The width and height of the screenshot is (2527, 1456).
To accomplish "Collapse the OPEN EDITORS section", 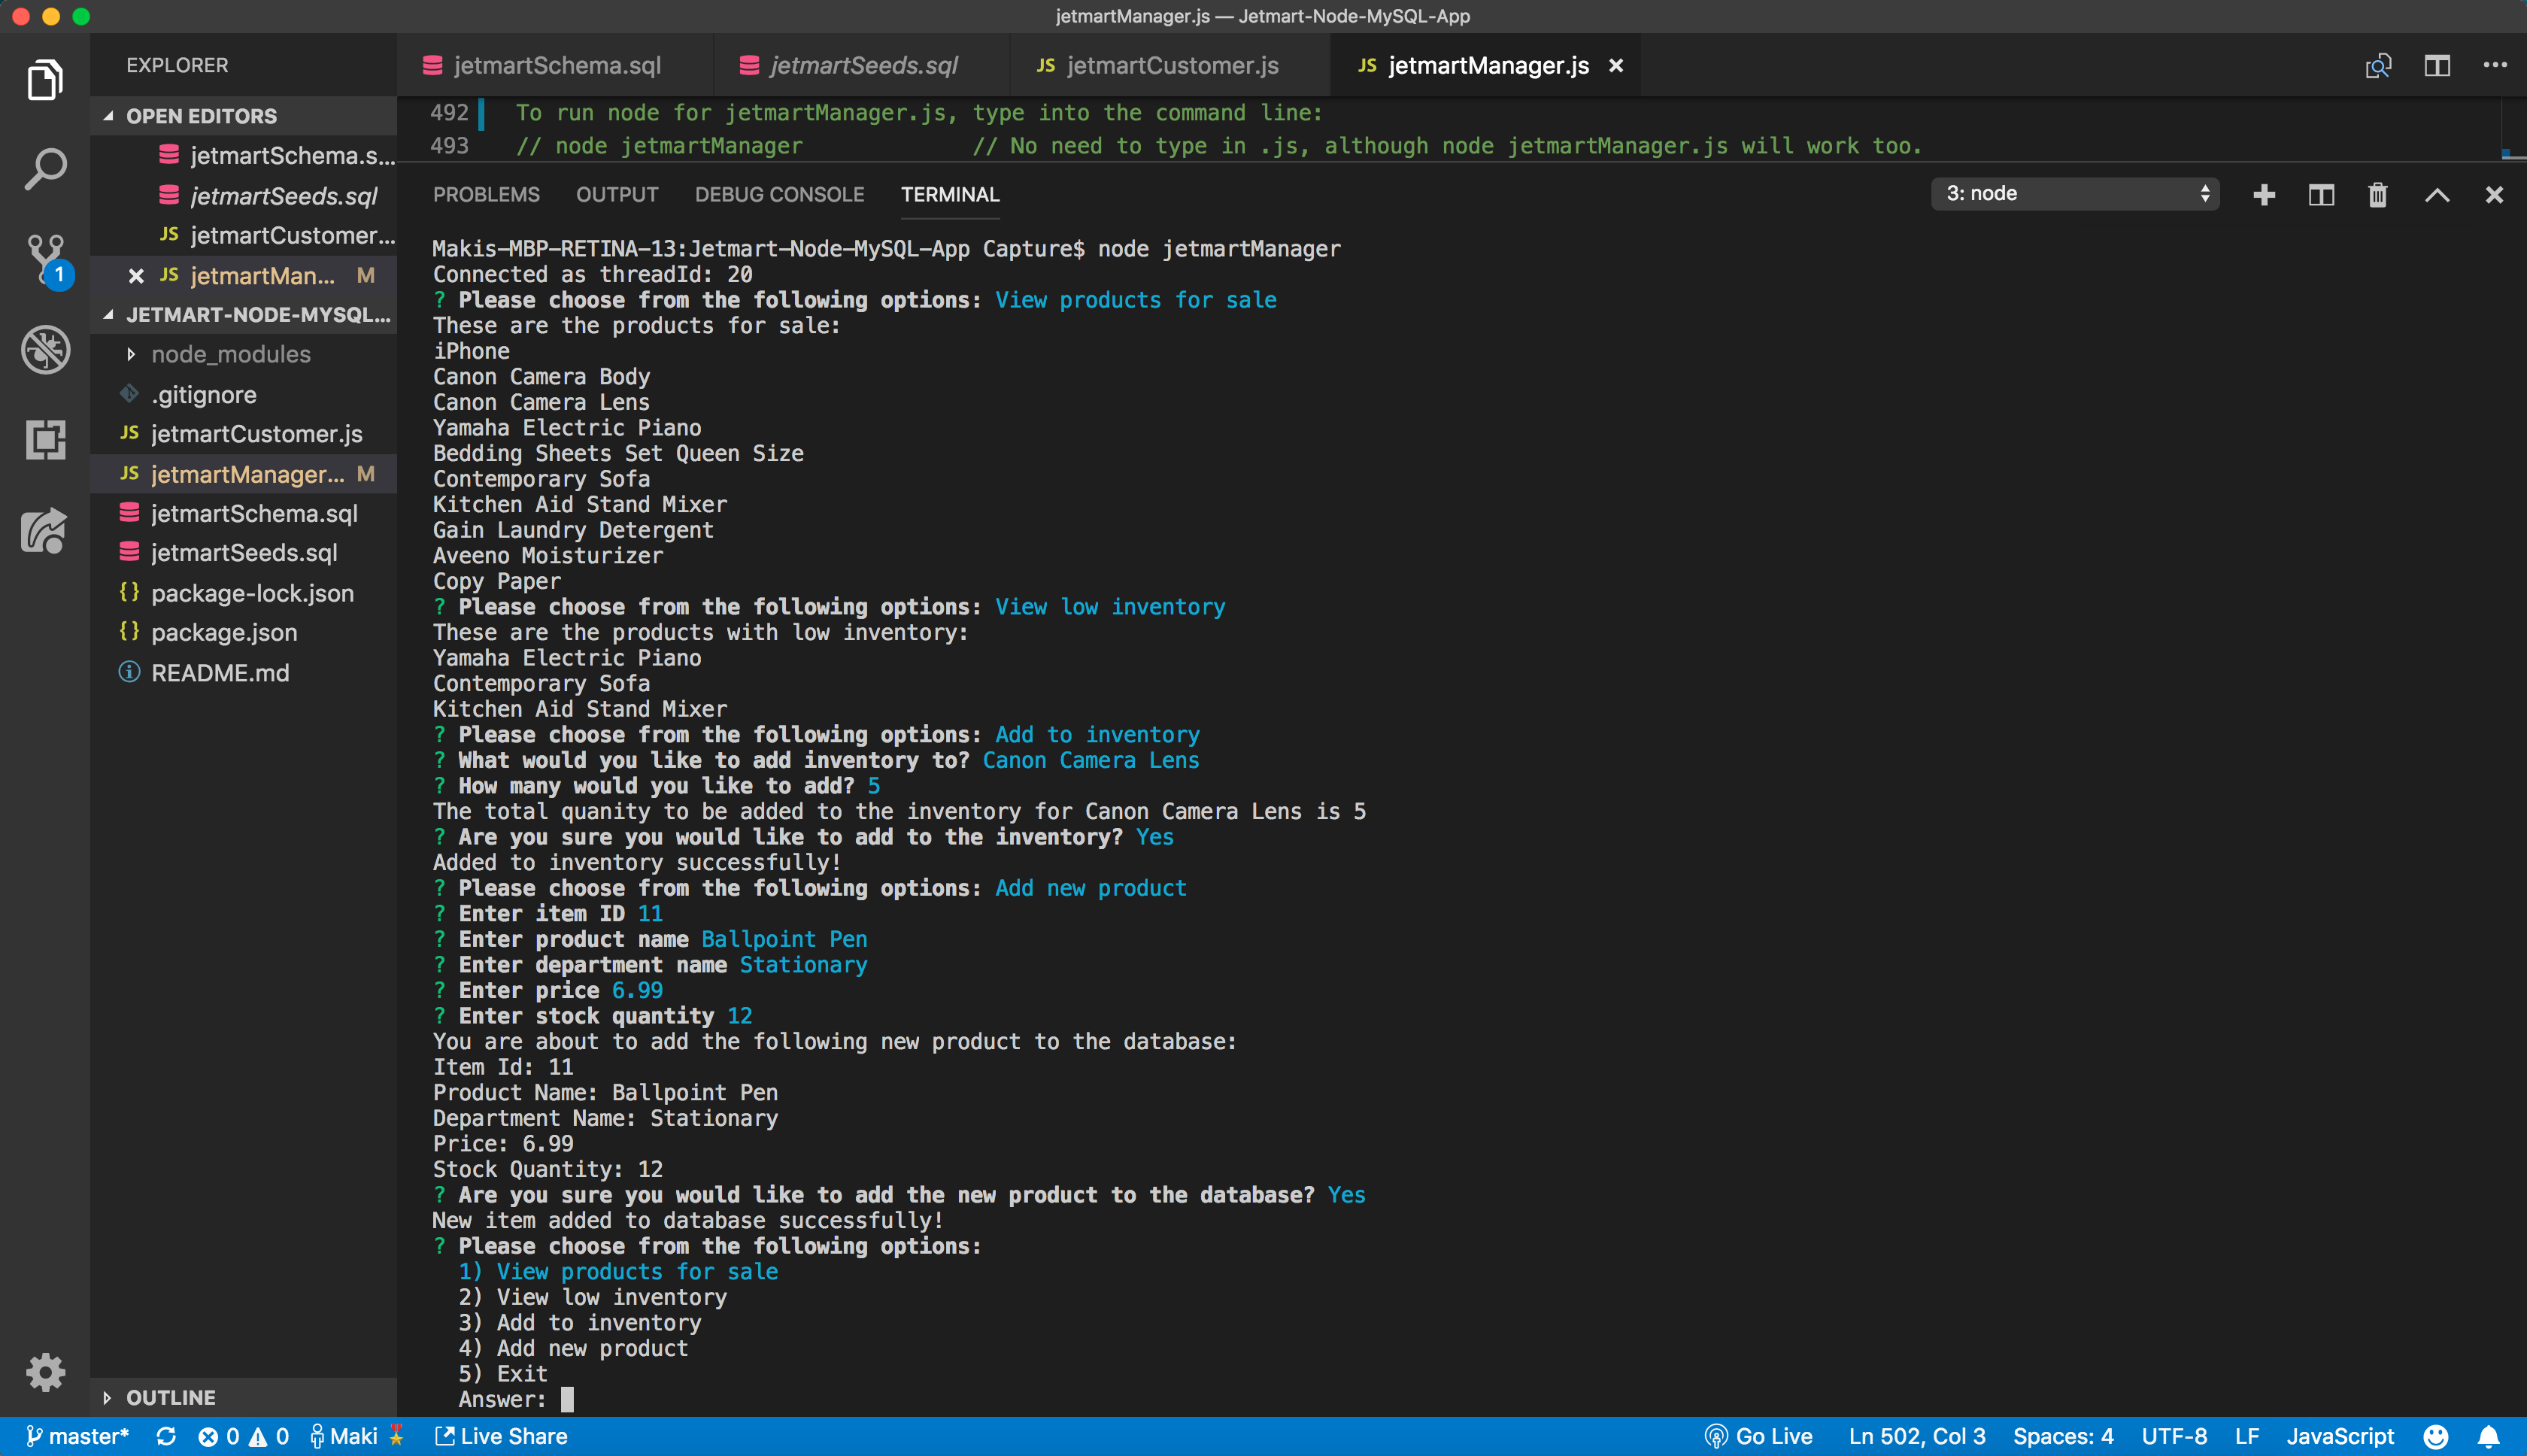I will (200, 116).
